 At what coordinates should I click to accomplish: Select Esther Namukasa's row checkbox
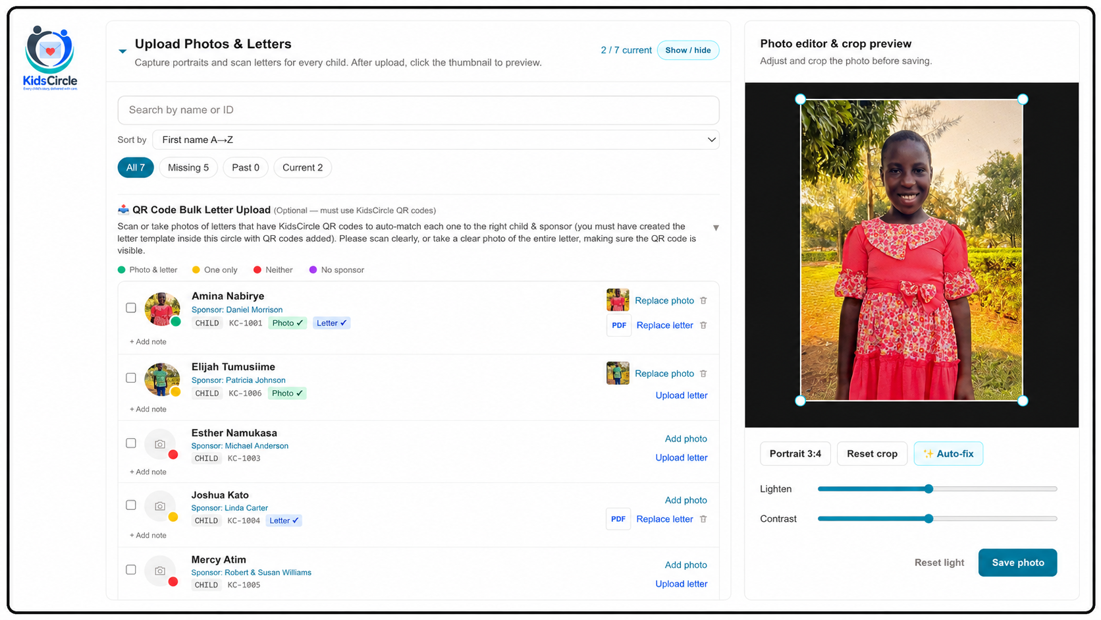[x=131, y=443]
